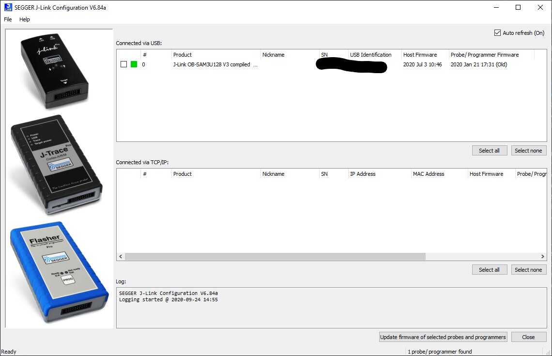This screenshot has height=356, width=552.
Task: Click the blue Flasher Pro device image
Action: click(x=59, y=272)
